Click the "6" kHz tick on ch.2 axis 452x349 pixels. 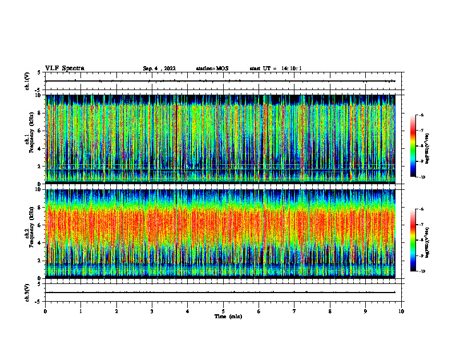click(x=40, y=225)
